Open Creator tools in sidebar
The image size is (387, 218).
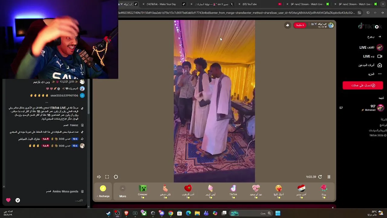click(370, 65)
